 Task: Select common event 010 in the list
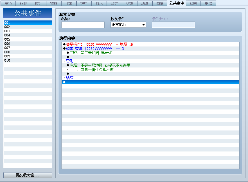pos(28,60)
